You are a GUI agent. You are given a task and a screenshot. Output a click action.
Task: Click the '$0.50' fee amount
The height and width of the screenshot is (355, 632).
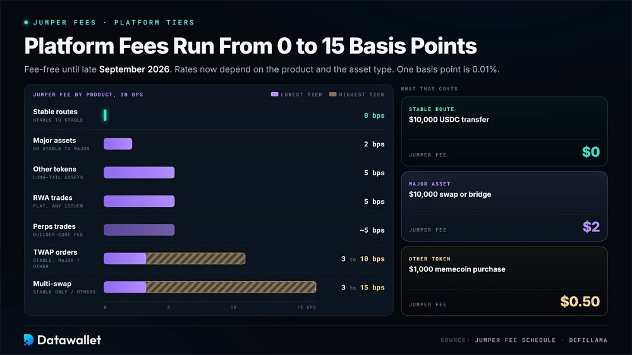[x=580, y=301]
